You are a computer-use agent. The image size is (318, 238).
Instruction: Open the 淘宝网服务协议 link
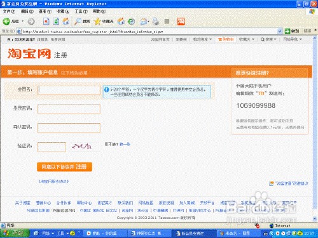54,182
